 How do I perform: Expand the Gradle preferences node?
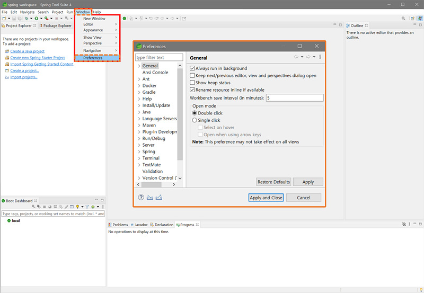(139, 92)
